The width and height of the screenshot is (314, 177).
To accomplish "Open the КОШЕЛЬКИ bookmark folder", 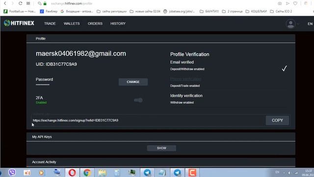I will [256, 11].
